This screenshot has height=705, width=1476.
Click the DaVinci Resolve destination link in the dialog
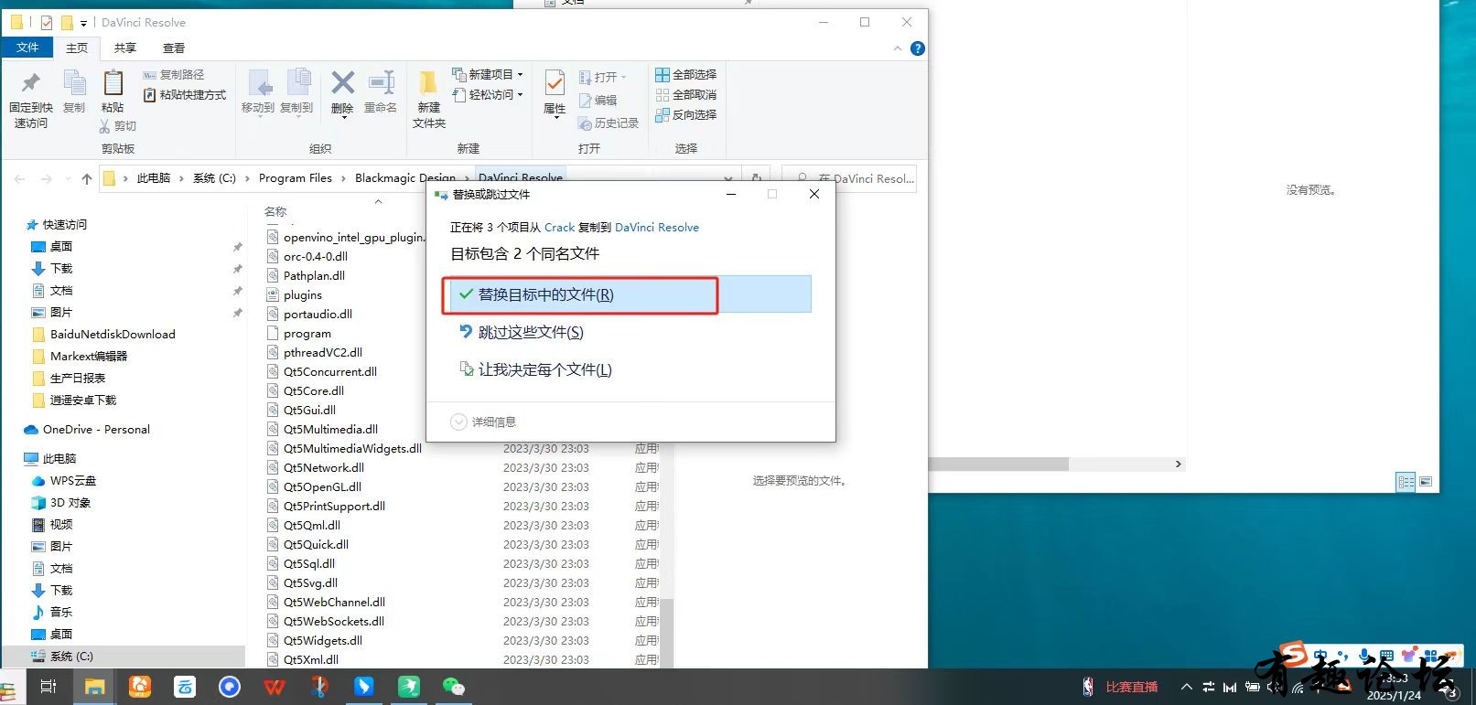click(657, 227)
